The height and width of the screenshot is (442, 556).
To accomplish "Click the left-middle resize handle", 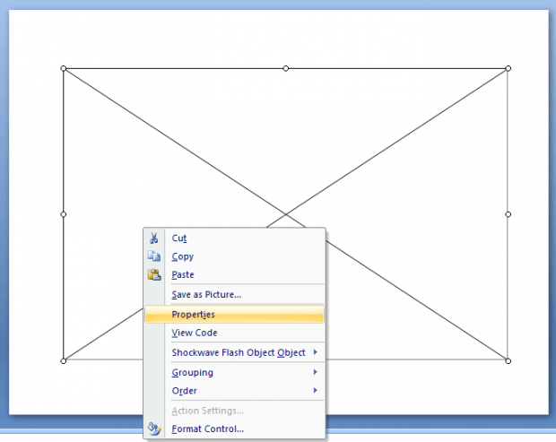I will (64, 214).
